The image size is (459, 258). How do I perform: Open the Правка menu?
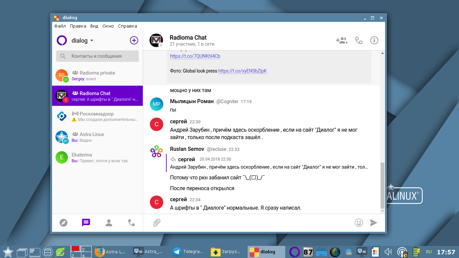click(78, 26)
